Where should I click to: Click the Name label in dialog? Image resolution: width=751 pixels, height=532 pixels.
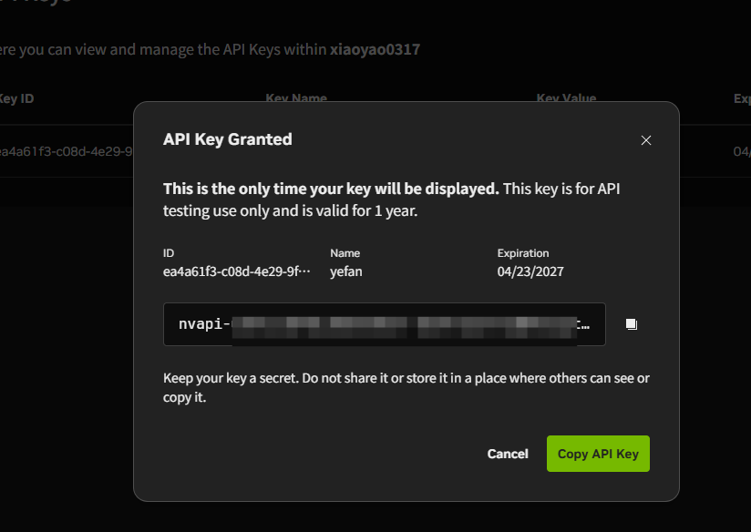pyautogui.click(x=345, y=253)
